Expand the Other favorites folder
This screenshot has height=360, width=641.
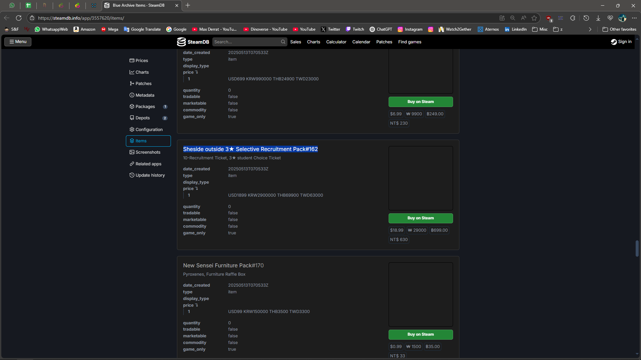[619, 29]
